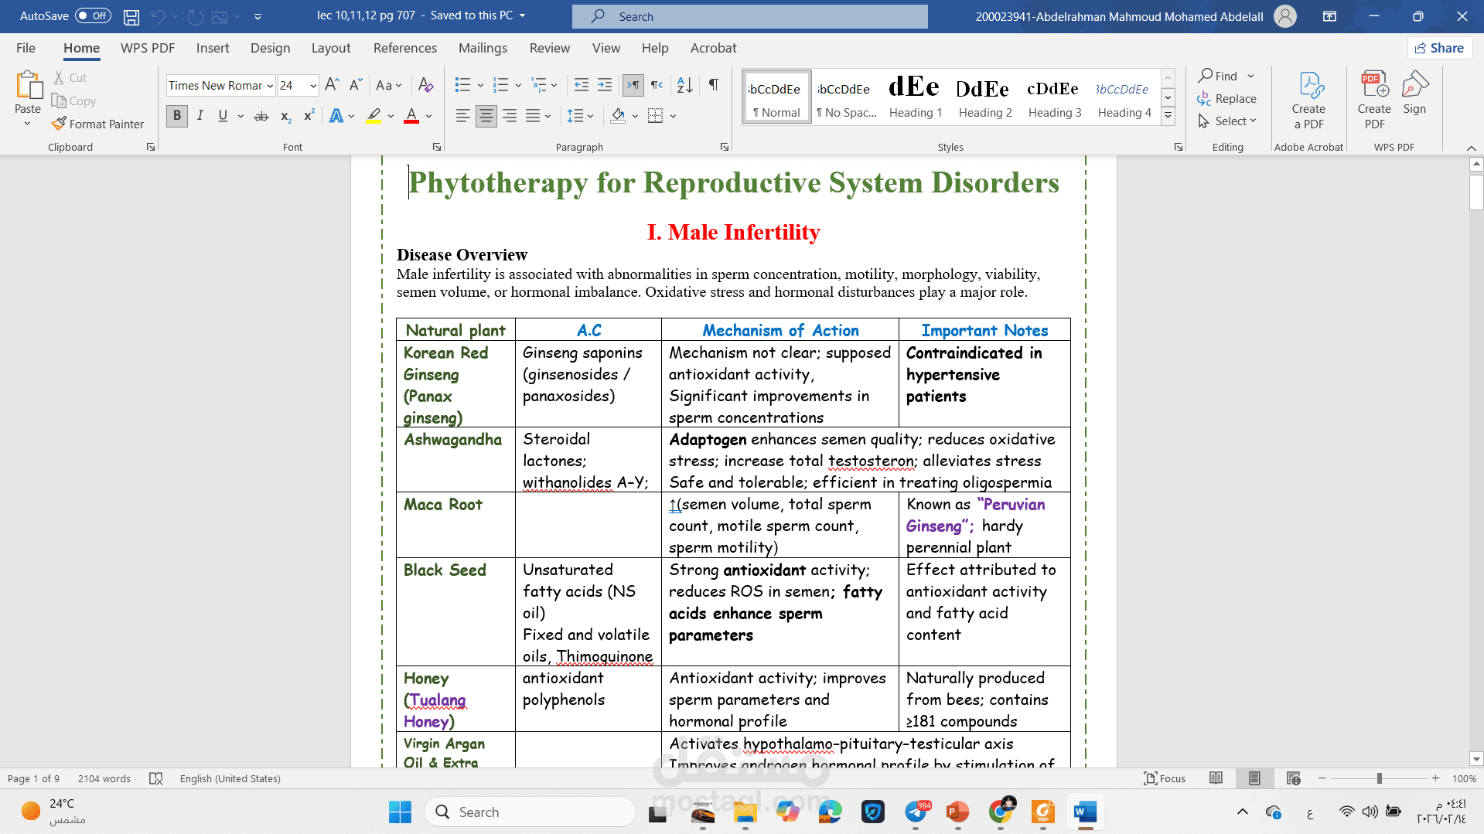Switch to the Insert tab
Screen dimensions: 1484x834
[x=213, y=48]
